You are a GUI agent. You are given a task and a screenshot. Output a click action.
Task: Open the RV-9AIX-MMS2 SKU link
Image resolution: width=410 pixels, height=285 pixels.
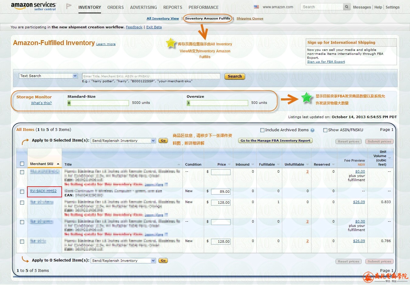click(x=43, y=191)
